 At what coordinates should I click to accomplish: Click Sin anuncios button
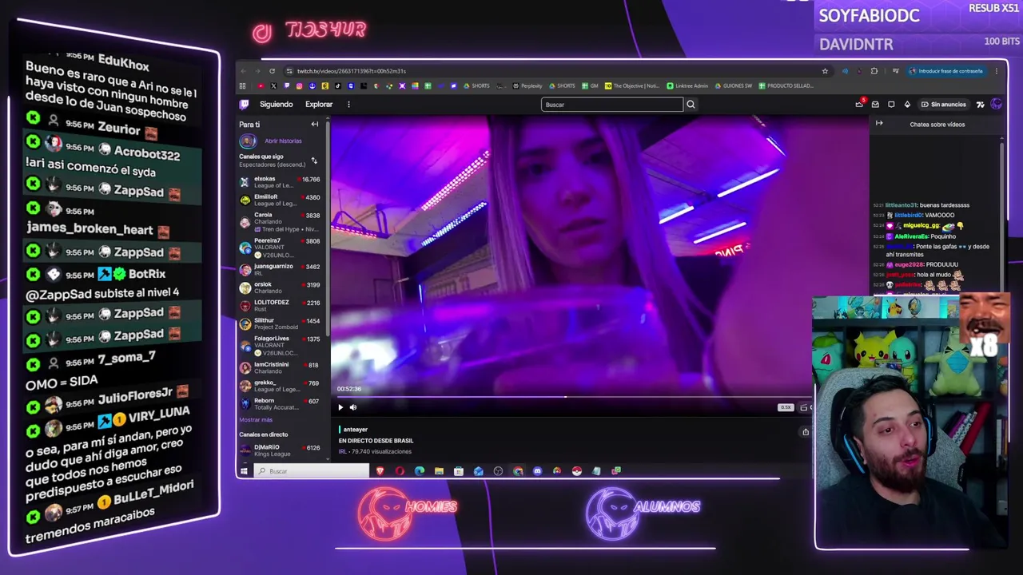[943, 105]
